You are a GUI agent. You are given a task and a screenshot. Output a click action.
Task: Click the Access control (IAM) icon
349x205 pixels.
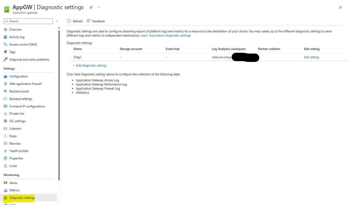[x=5, y=45]
